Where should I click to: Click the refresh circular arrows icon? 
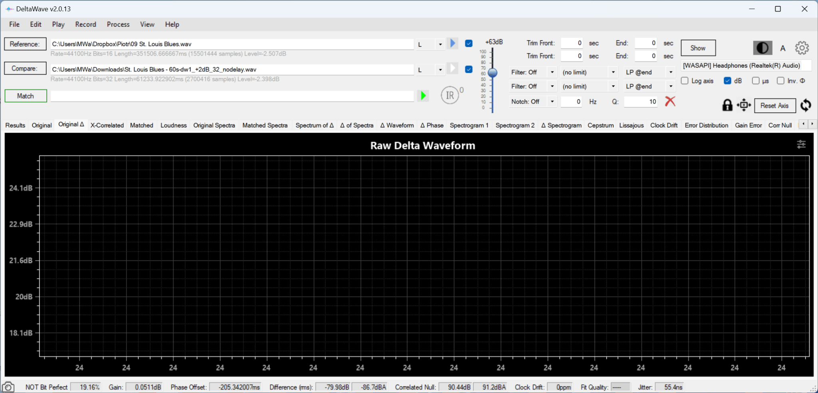pos(806,105)
